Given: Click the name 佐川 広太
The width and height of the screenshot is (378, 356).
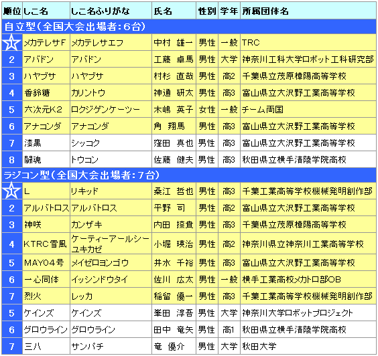Looking at the screenshot, I should tap(174, 279).
